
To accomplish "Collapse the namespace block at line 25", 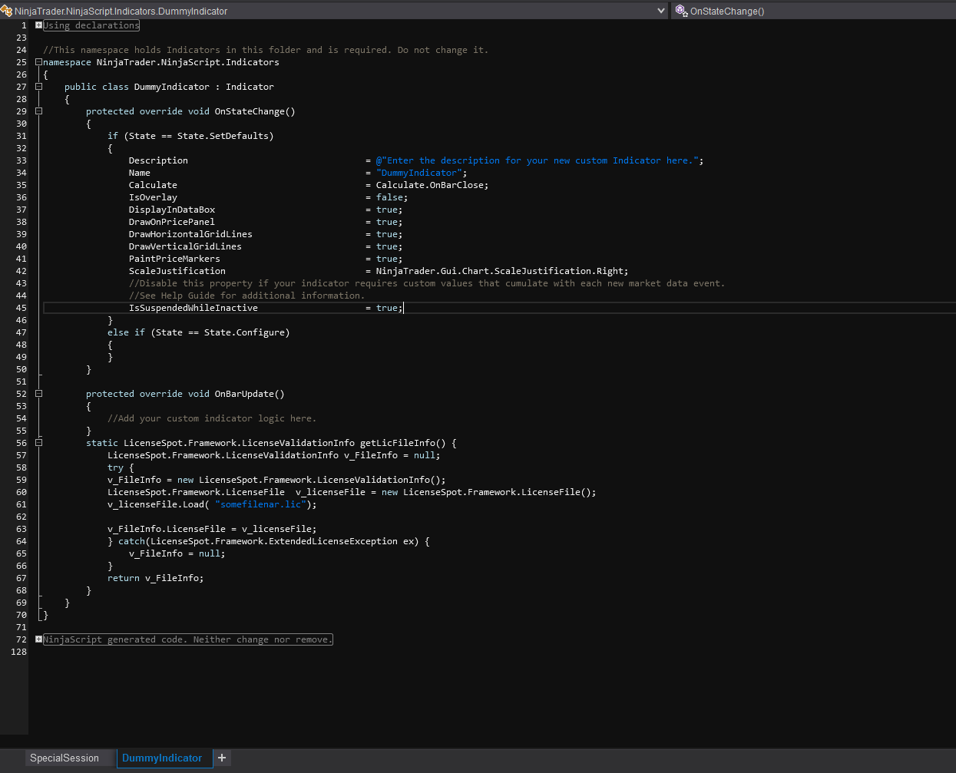I will click(38, 62).
